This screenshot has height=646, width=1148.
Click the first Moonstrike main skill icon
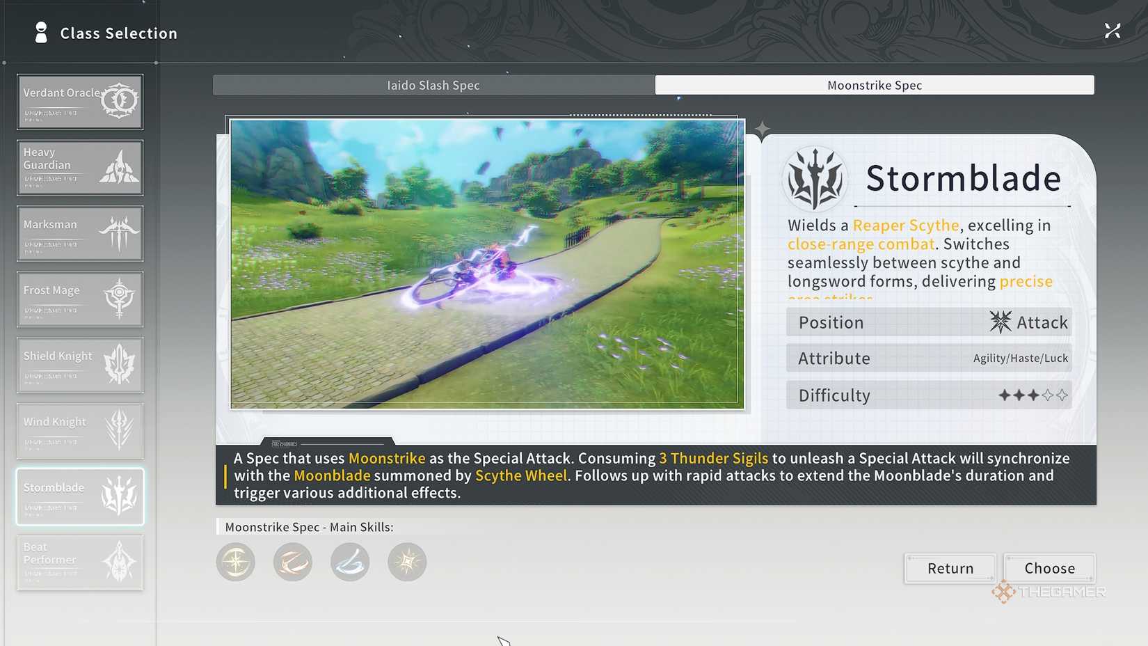236,562
